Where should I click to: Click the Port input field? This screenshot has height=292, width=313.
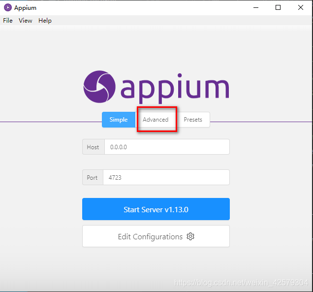click(x=166, y=177)
